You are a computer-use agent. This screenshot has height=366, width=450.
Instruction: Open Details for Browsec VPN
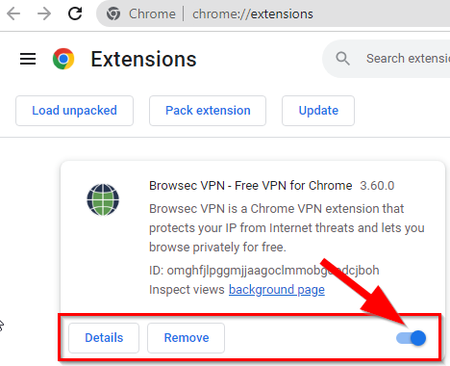pyautogui.click(x=104, y=338)
